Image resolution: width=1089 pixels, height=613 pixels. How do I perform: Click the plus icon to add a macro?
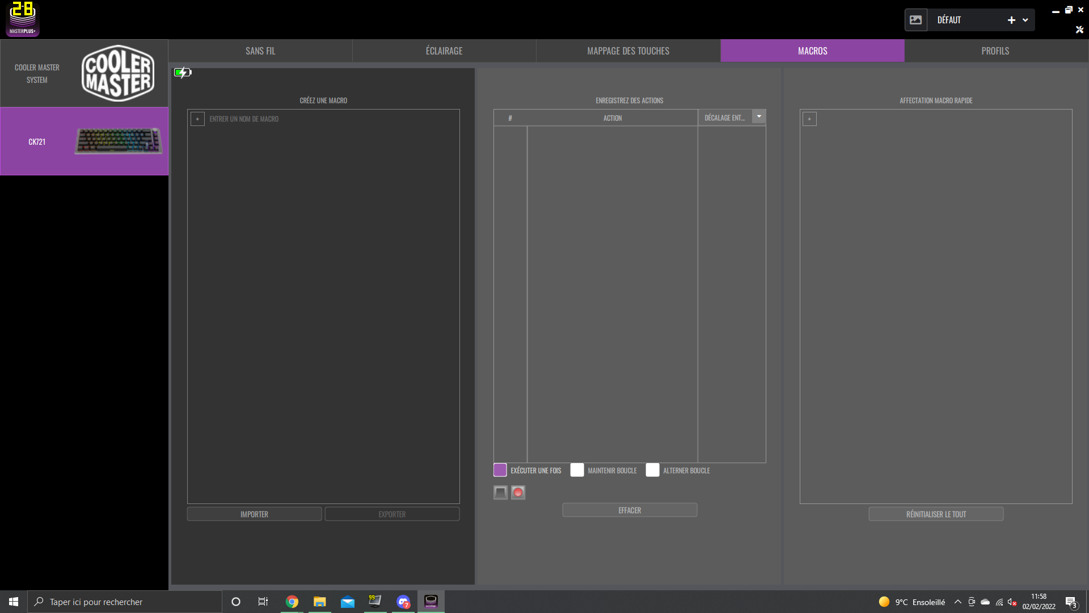point(197,119)
